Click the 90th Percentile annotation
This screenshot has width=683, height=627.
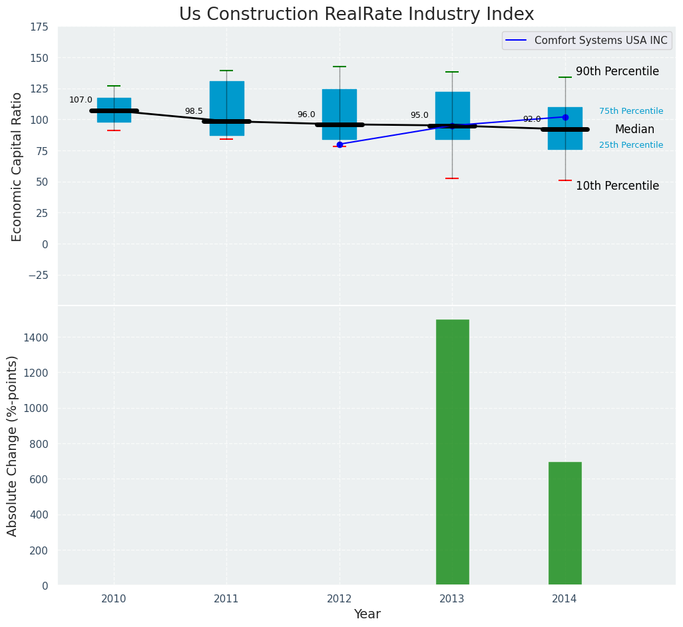(x=617, y=72)
